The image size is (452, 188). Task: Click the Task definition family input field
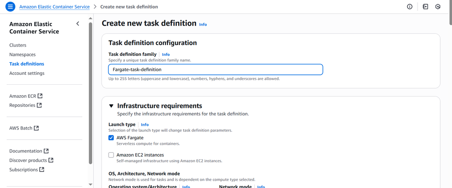(215, 69)
